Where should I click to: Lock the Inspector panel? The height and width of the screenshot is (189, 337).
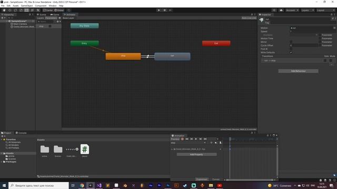click(x=331, y=15)
